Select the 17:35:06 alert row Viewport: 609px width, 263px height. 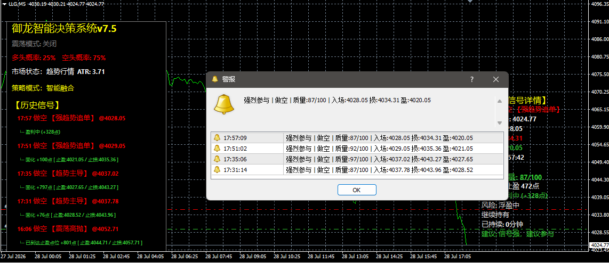coord(357,159)
